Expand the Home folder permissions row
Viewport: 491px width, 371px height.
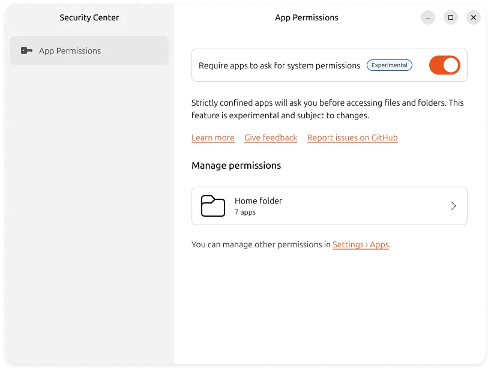coord(329,206)
